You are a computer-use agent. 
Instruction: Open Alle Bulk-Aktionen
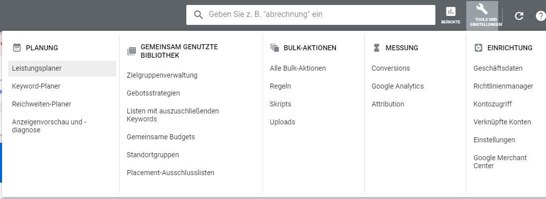(x=298, y=68)
